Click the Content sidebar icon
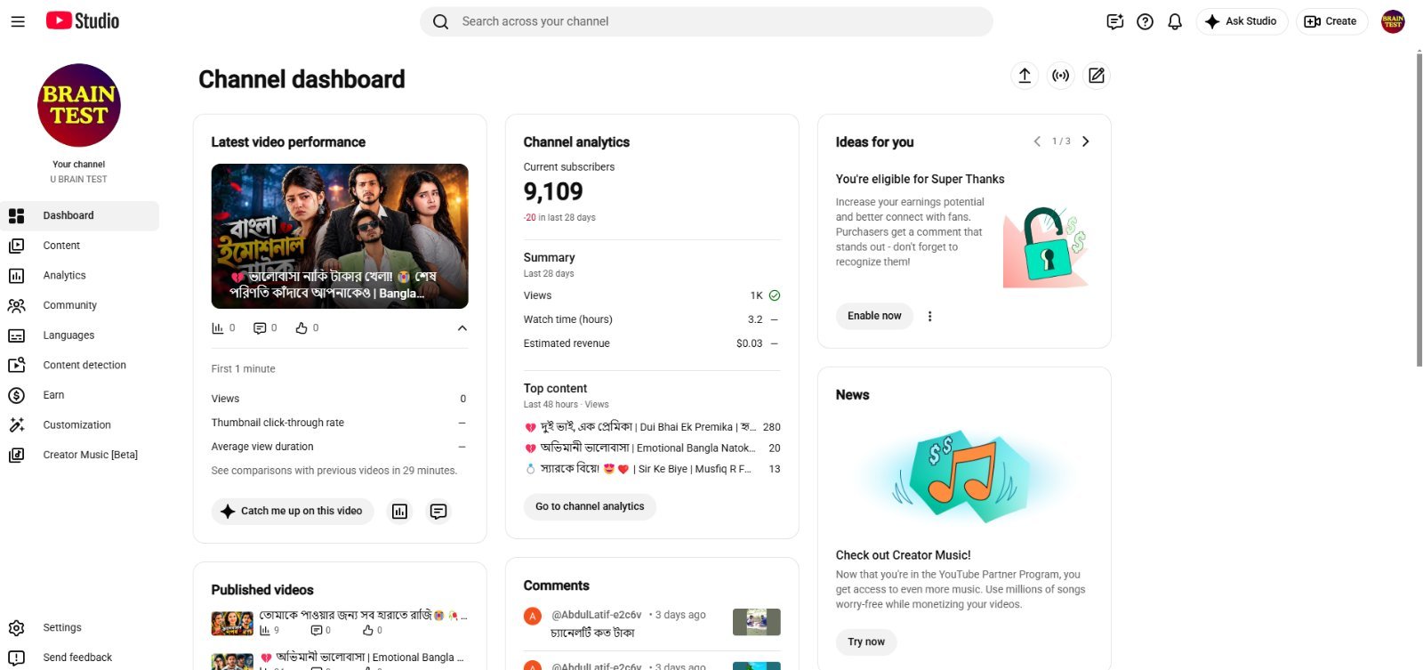Viewport: 1423px width, 670px height. point(16,246)
